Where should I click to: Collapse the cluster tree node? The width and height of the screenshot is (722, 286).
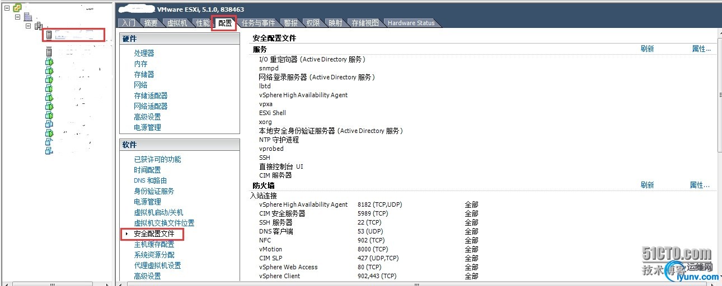click(28, 26)
